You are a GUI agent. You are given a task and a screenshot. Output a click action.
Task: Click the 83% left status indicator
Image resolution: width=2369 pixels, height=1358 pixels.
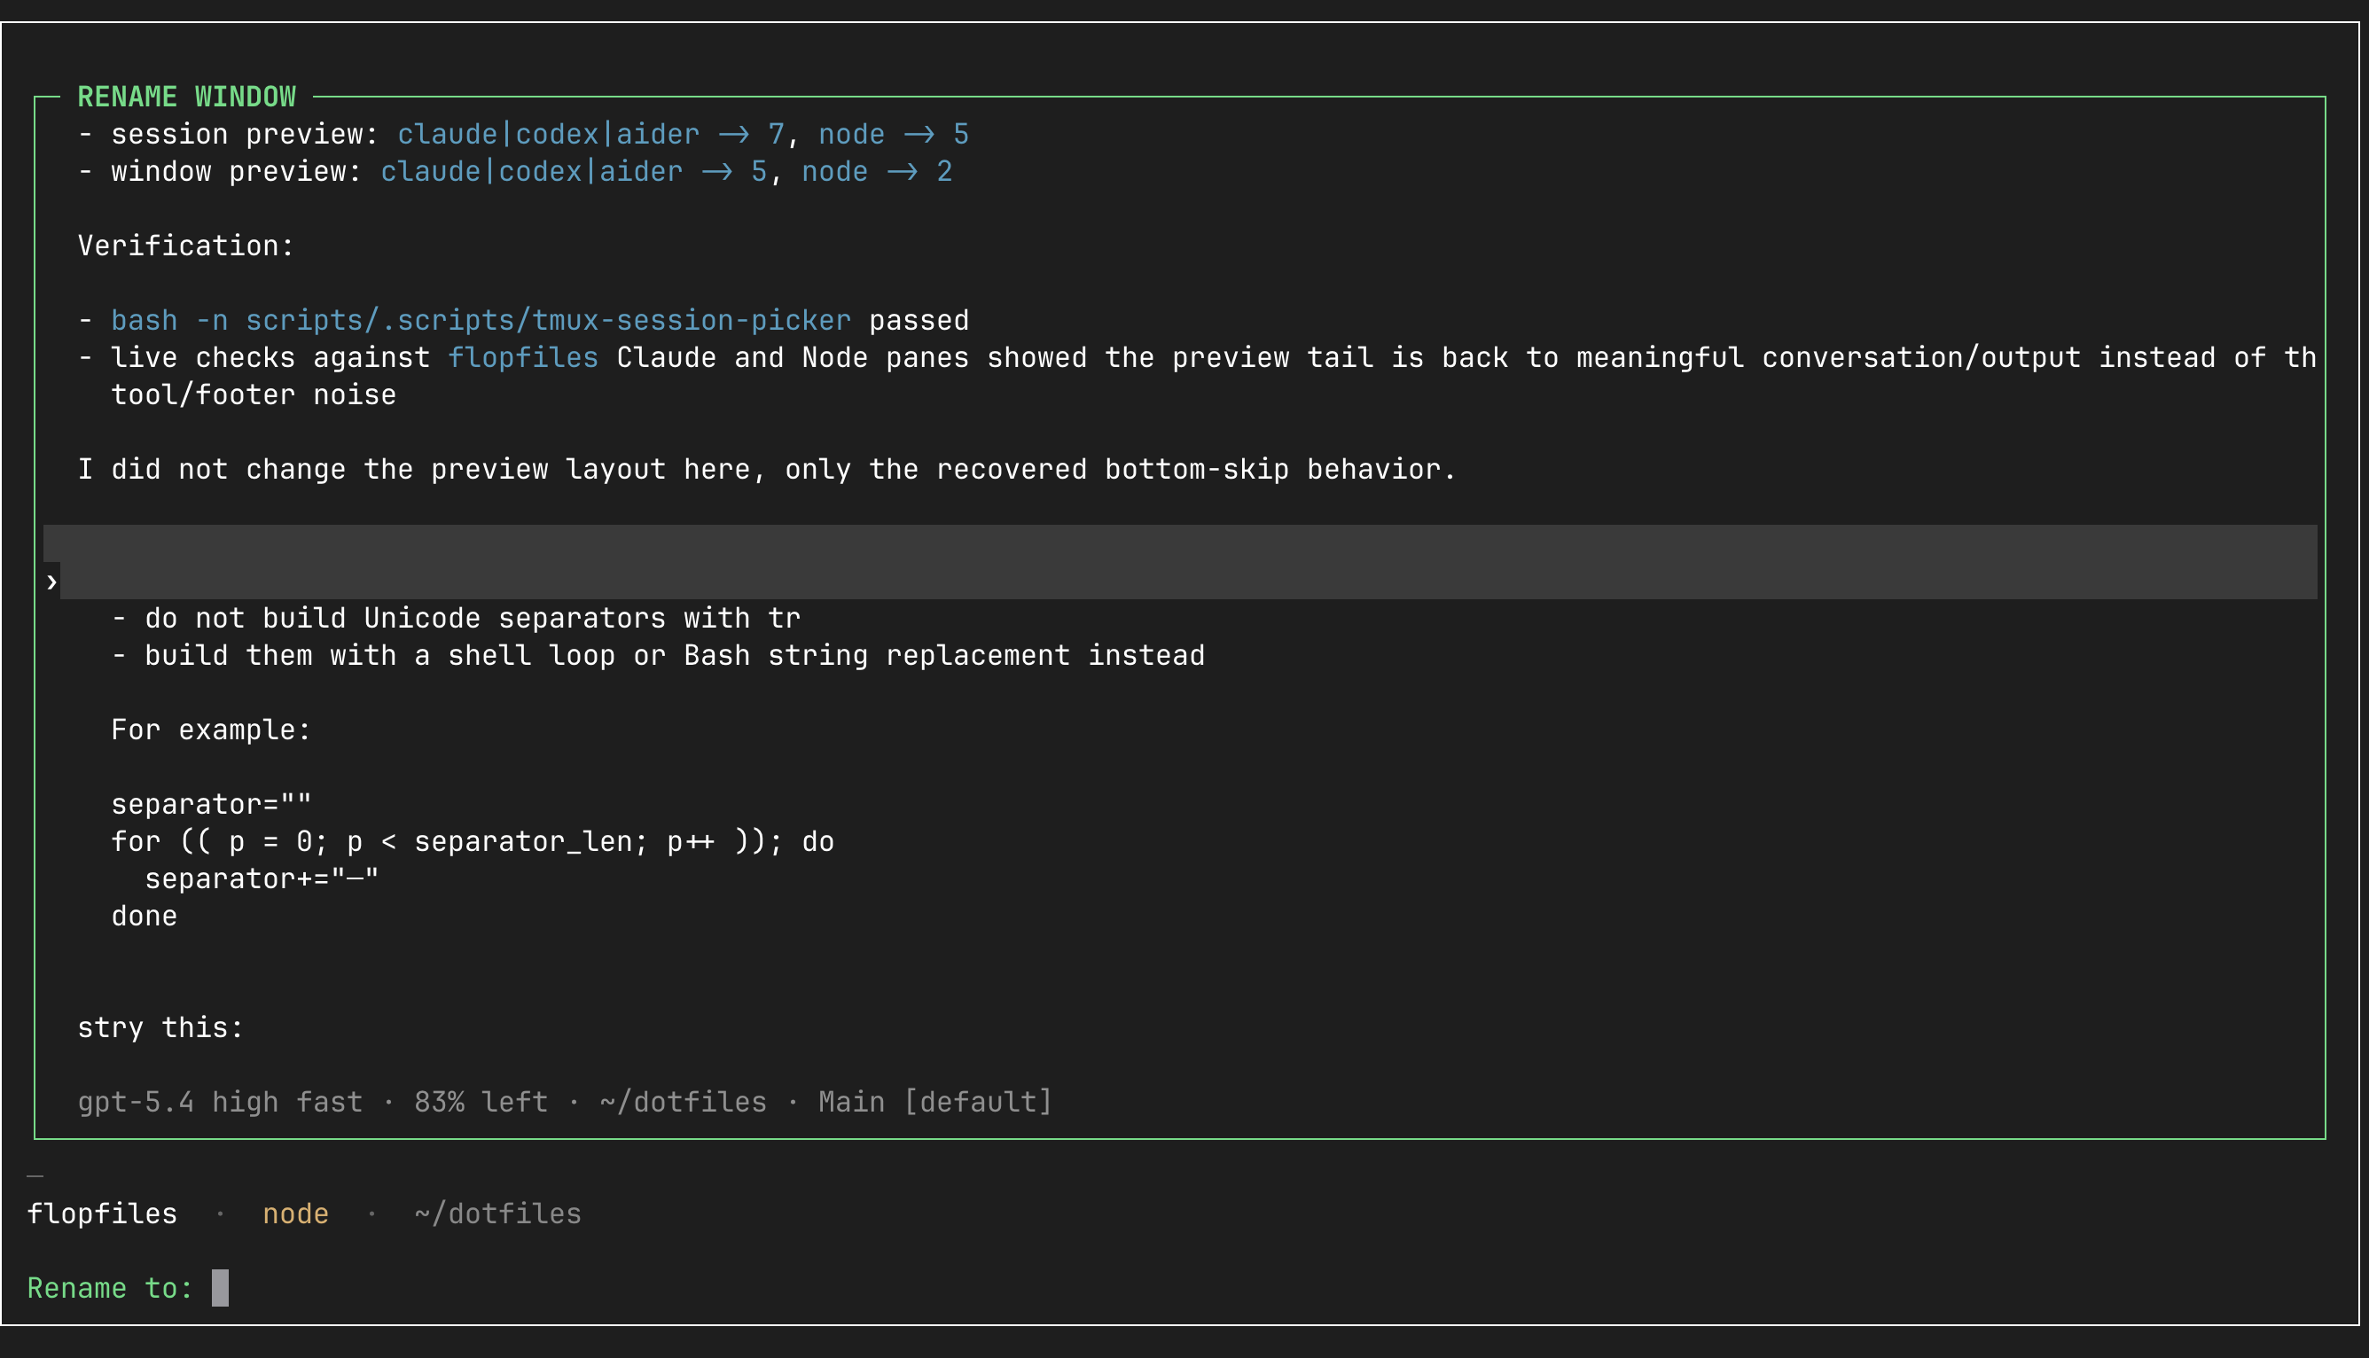481,1102
